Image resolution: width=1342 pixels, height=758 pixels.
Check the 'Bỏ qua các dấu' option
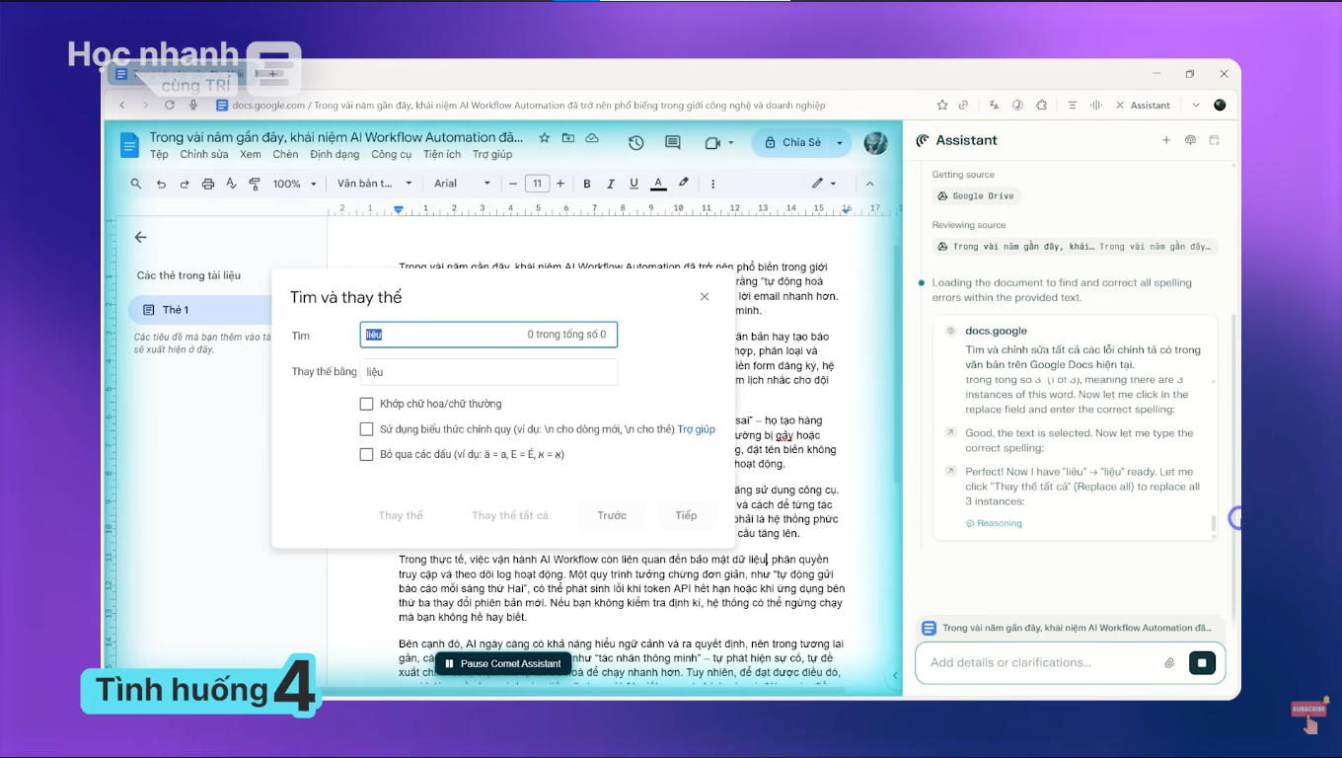[x=366, y=455]
